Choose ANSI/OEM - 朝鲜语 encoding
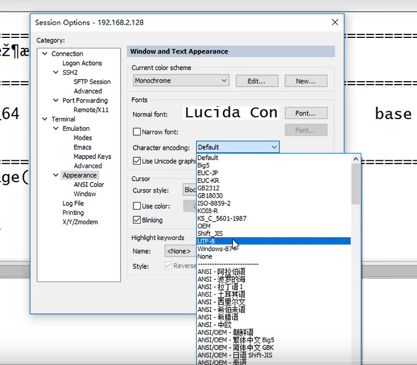Screen dimensions: 417x365 [274, 332]
